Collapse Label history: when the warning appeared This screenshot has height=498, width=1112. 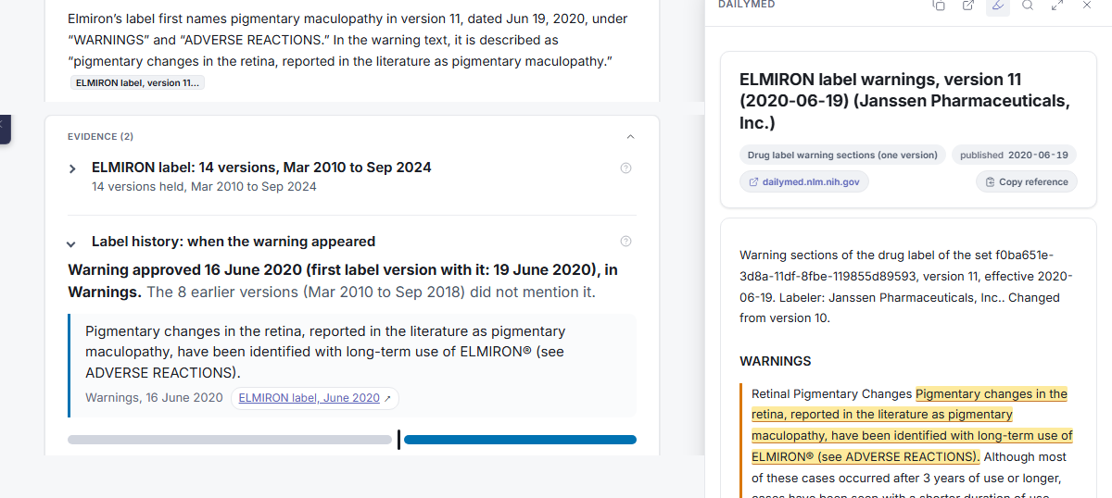(71, 243)
